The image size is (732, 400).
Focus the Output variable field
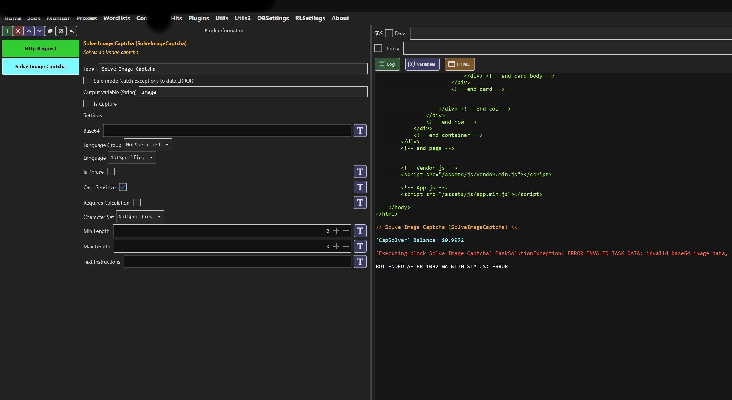pyautogui.click(x=253, y=92)
